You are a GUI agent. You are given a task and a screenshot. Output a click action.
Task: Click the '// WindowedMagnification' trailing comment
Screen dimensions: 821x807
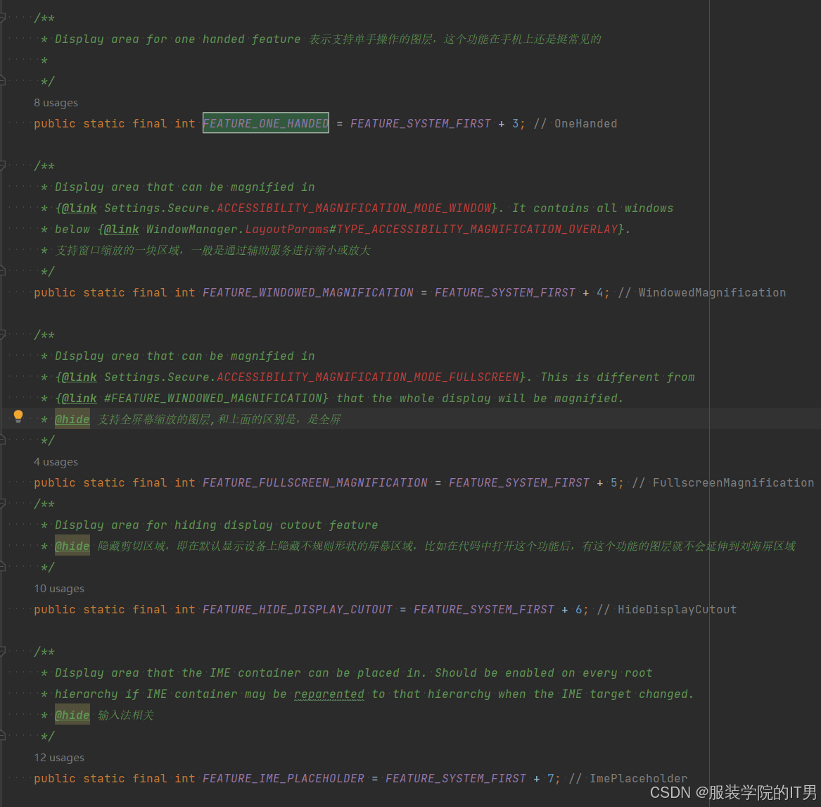(702, 292)
